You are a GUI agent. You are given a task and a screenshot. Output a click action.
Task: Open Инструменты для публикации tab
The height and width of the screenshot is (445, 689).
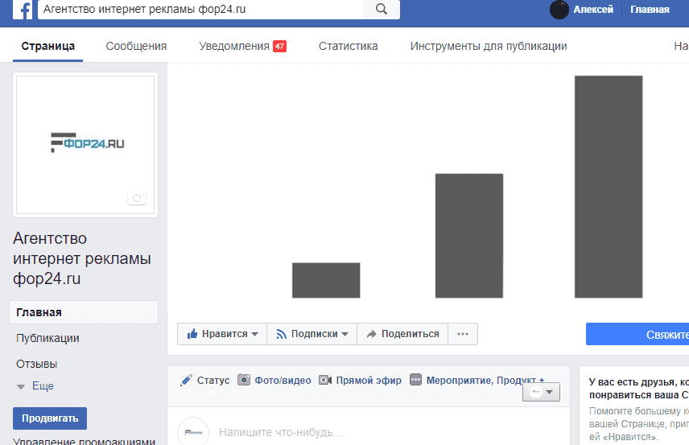(x=489, y=46)
